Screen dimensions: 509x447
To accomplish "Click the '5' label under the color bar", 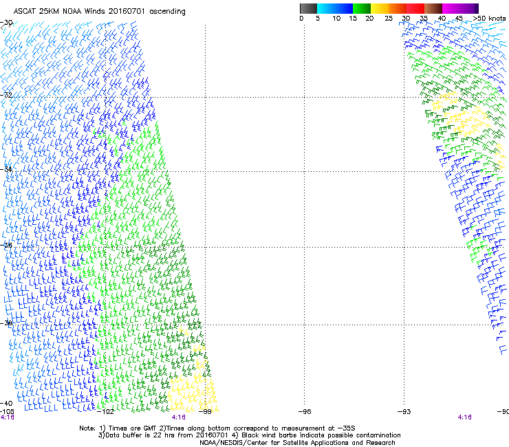I will 318,19.
